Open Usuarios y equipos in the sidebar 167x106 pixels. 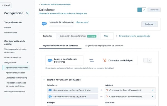(13, 58)
